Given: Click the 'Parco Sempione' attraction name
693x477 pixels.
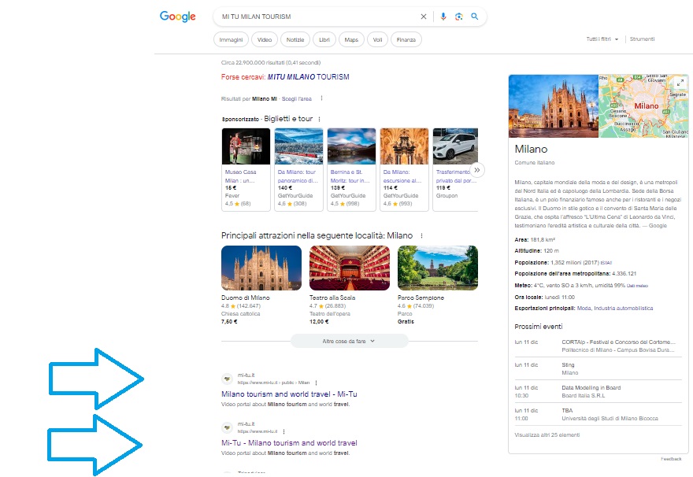Looking at the screenshot, I should point(421,298).
